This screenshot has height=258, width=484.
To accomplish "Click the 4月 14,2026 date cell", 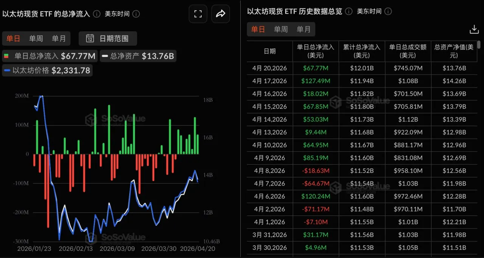I will 270,120.
